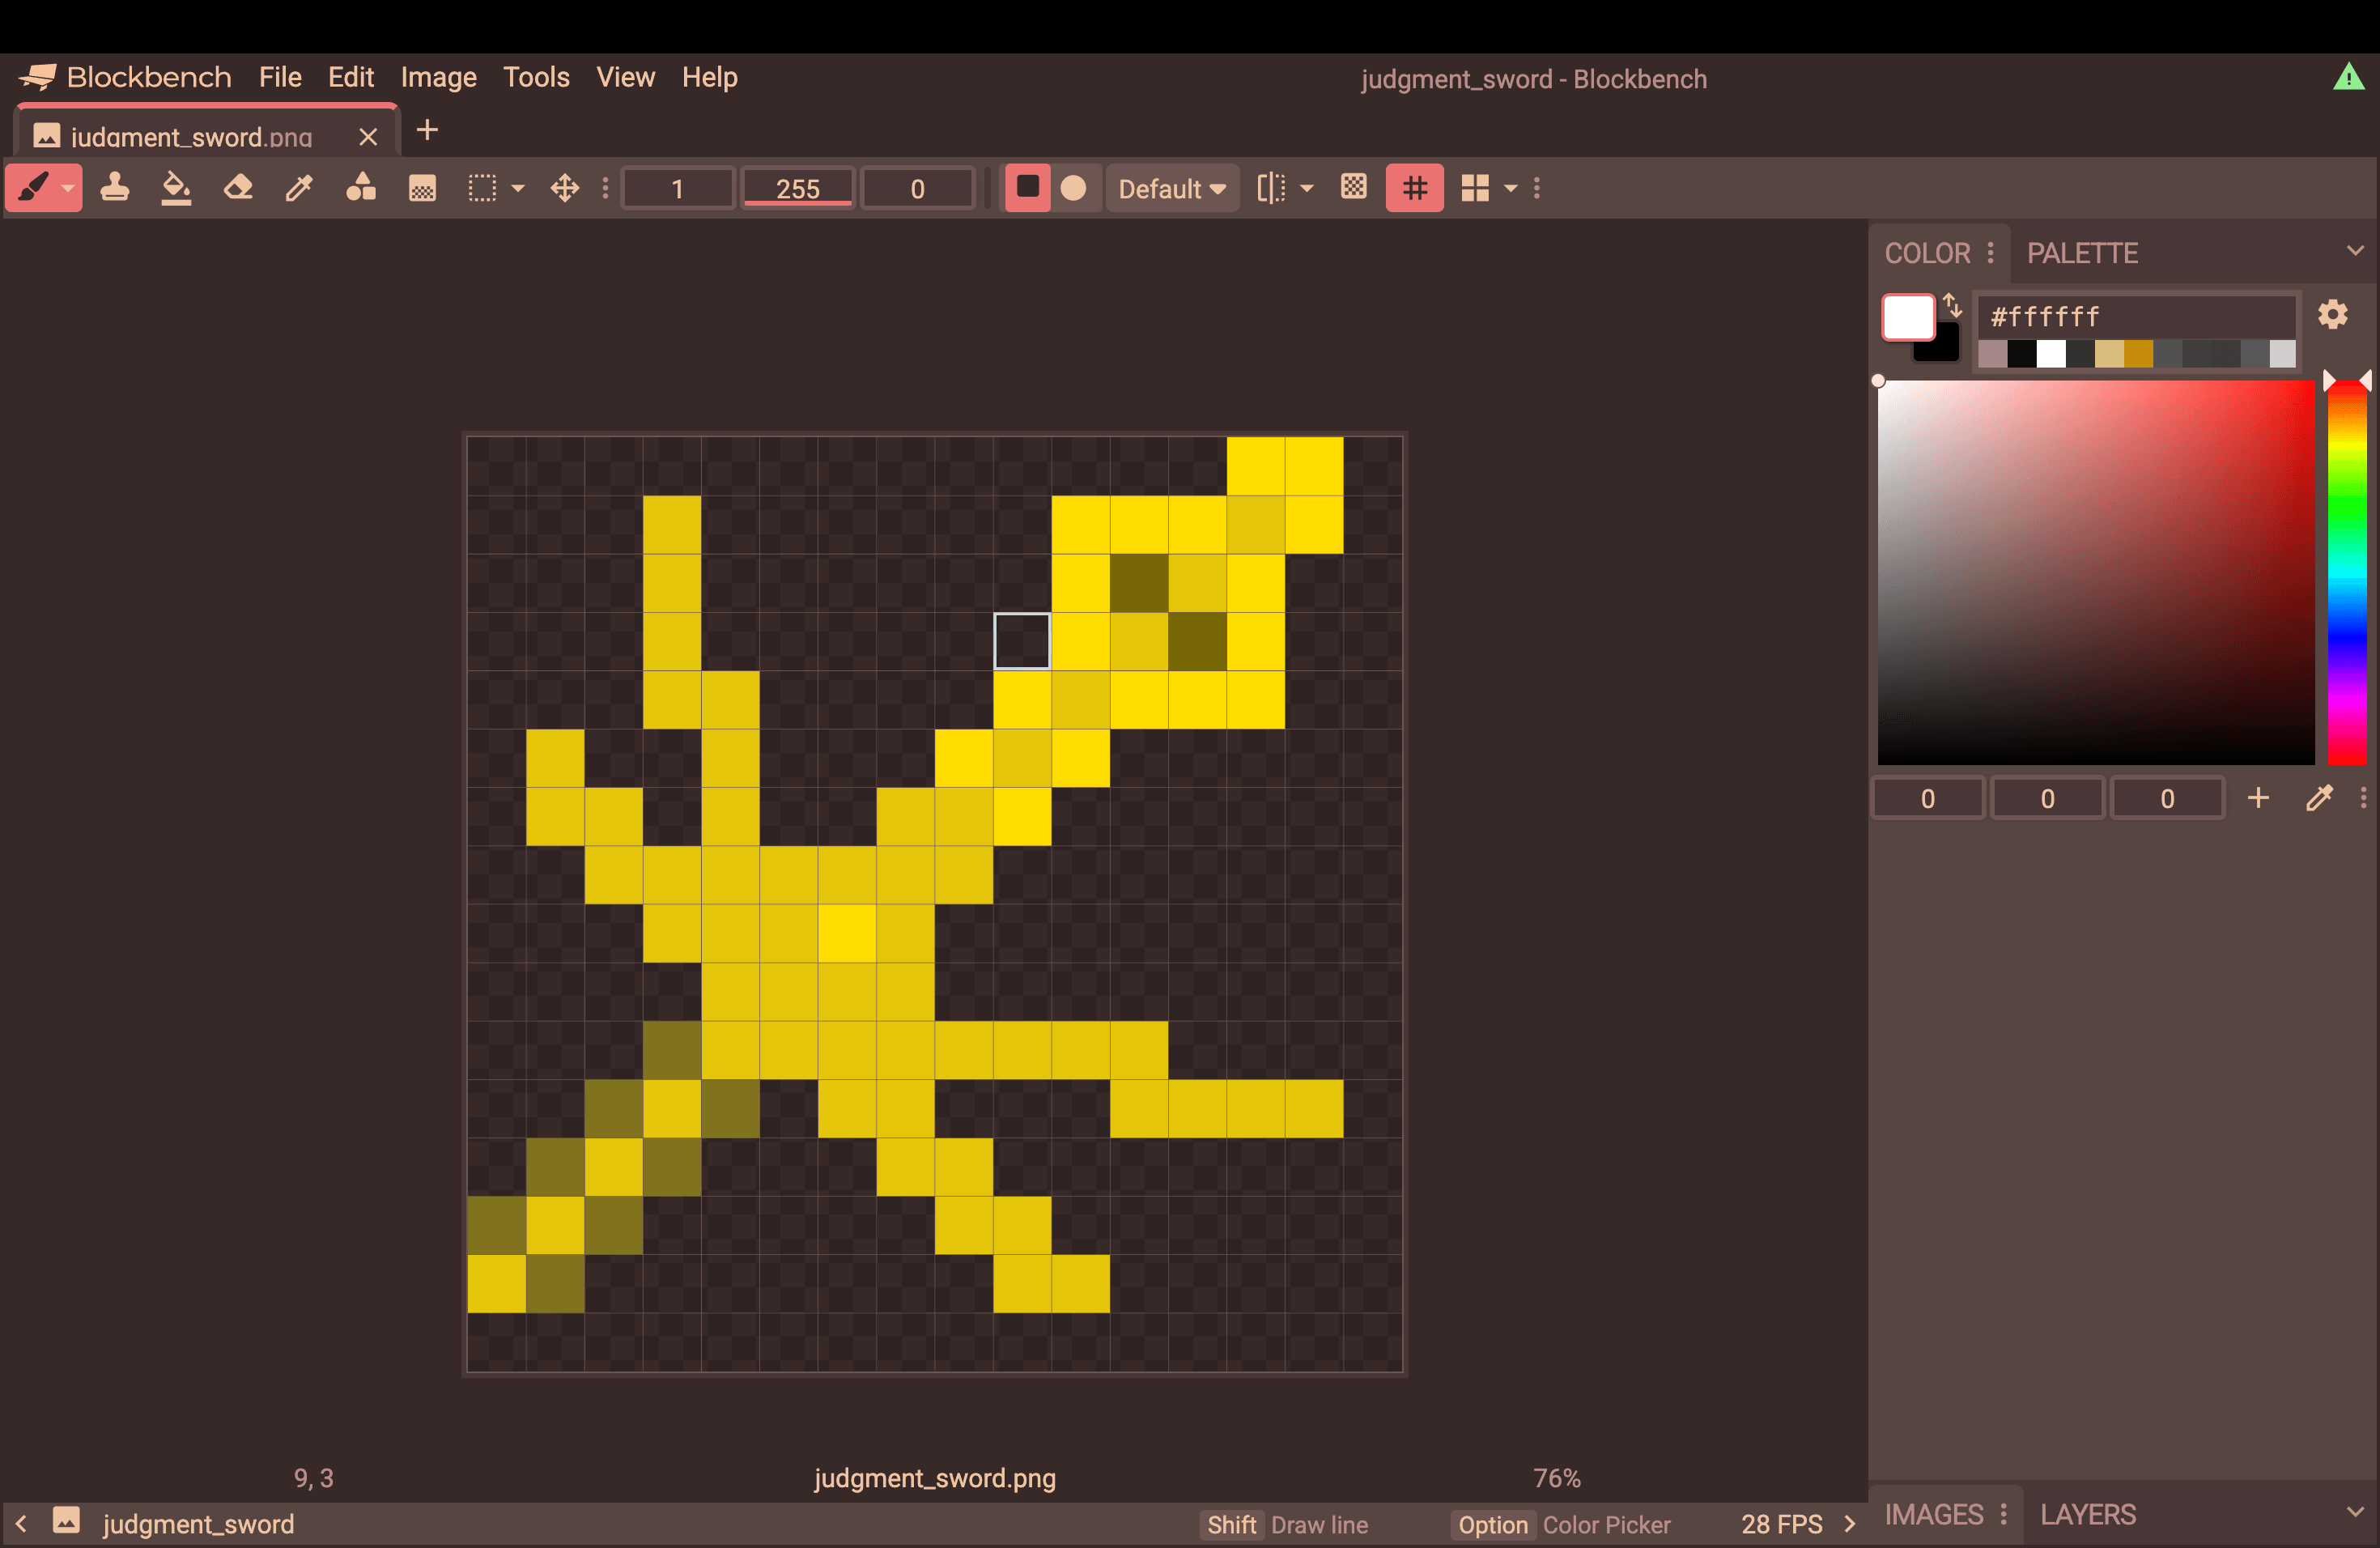Click the opacity field showing 255

click(798, 188)
